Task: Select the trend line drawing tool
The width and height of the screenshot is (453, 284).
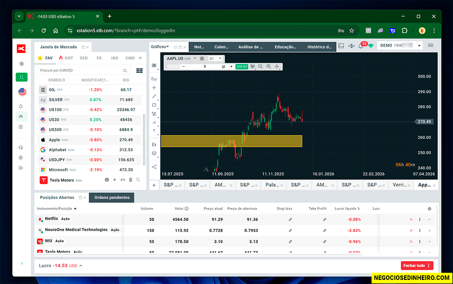Action: pos(154,96)
